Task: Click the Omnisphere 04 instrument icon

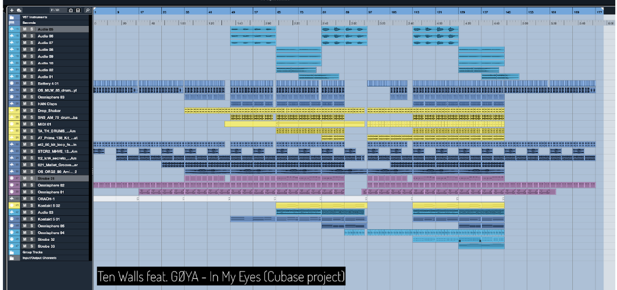Action: coord(12,232)
